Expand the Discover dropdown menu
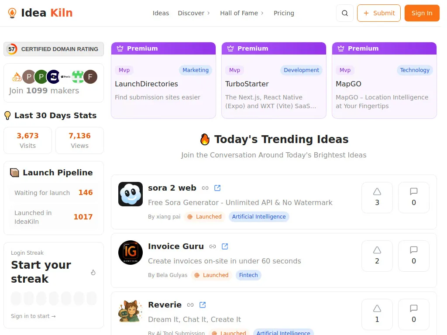Screen dimensions: 447x335 [194, 13]
